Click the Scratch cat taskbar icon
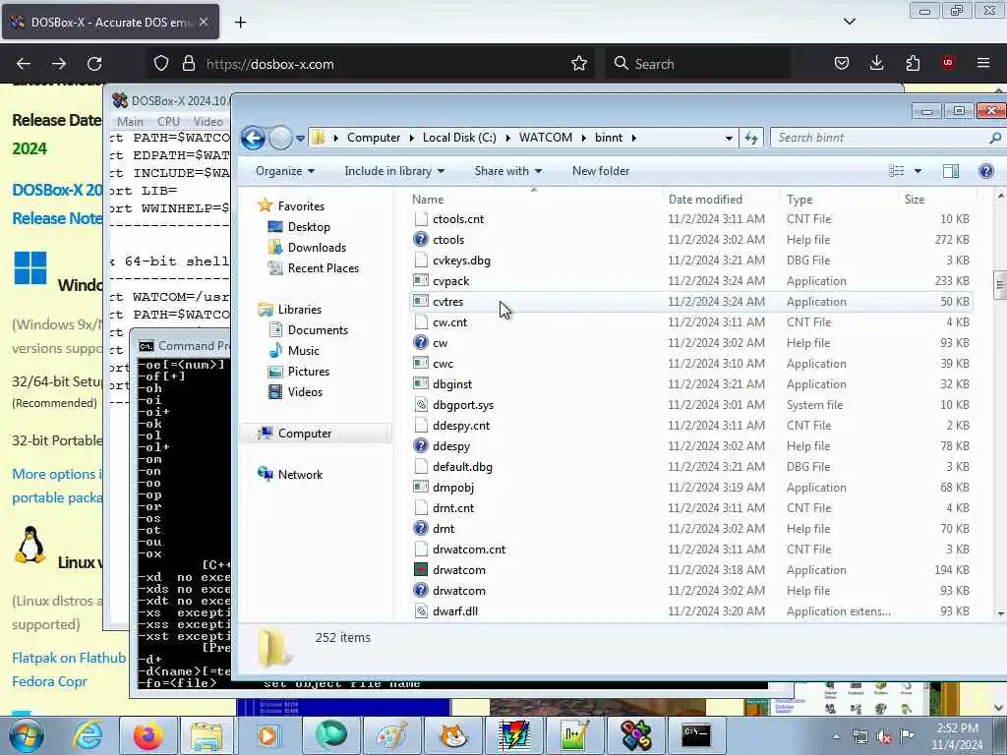Screen dimensions: 1007x755 point(453,735)
